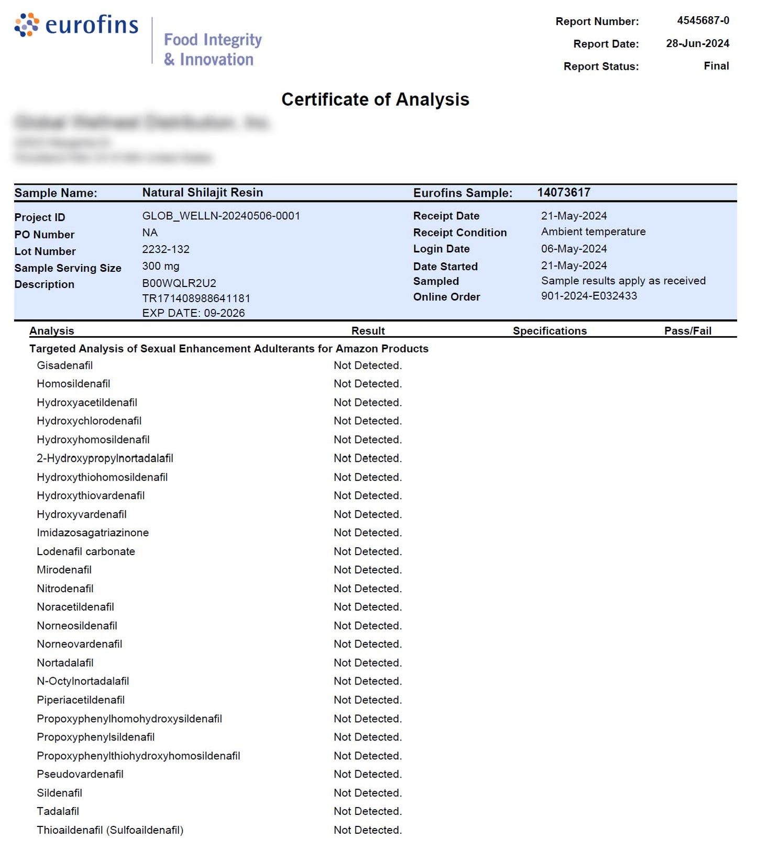Select the Nortadalafil analyte
Image resolution: width=757 pixels, height=851 pixels.
coord(65,663)
